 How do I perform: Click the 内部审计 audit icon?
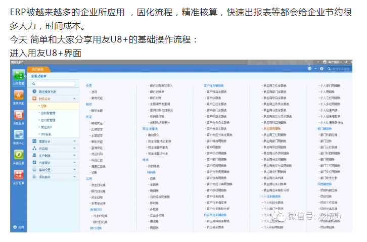click(34, 162)
